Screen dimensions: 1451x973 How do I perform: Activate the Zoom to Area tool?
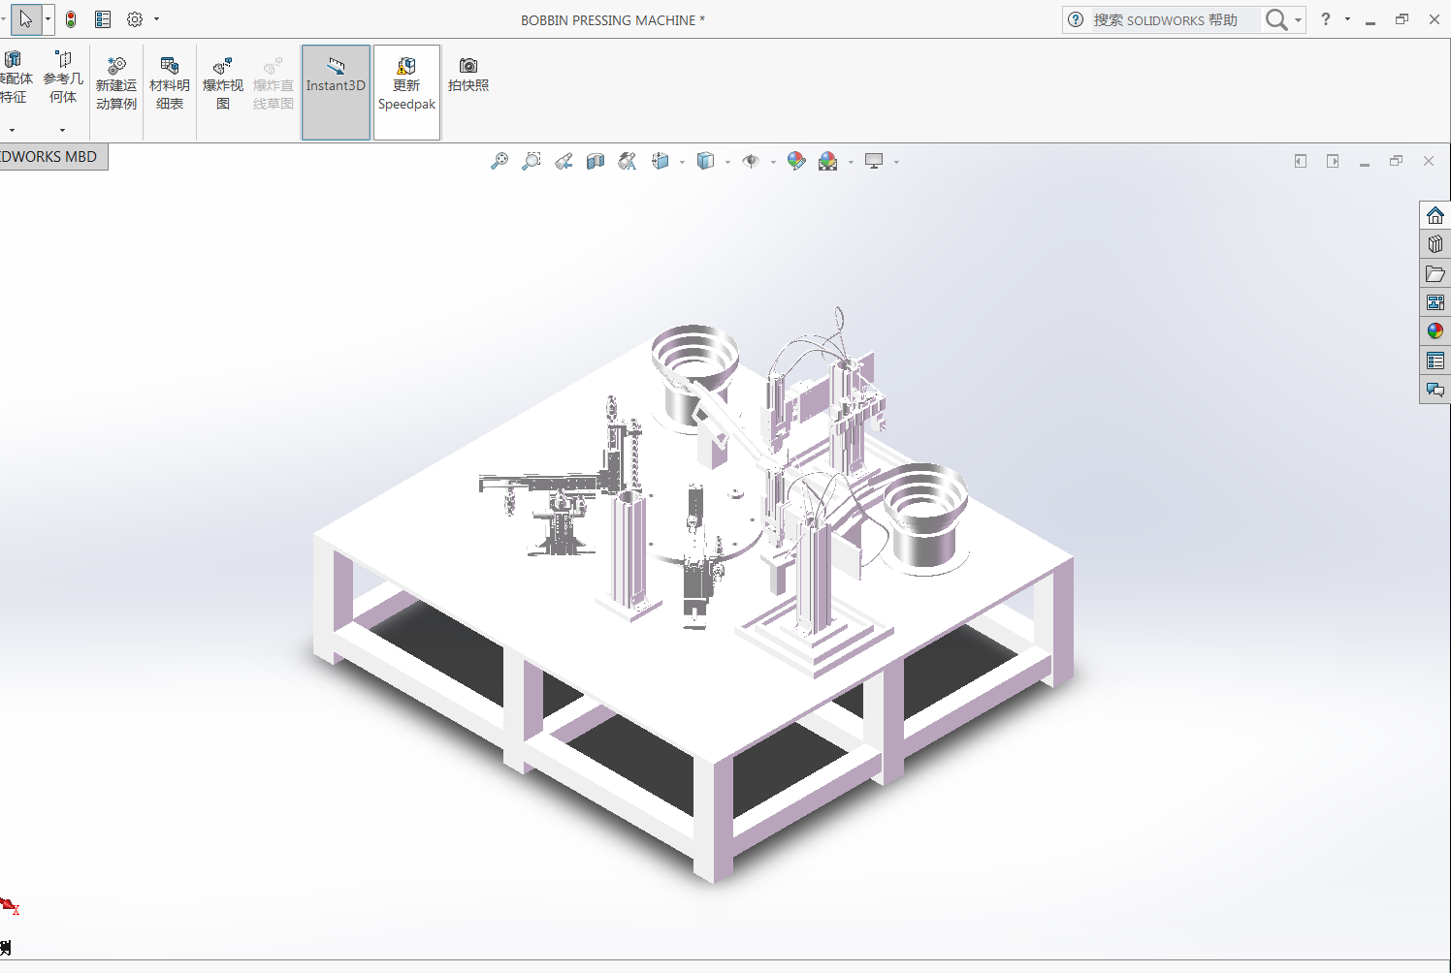coord(532,162)
